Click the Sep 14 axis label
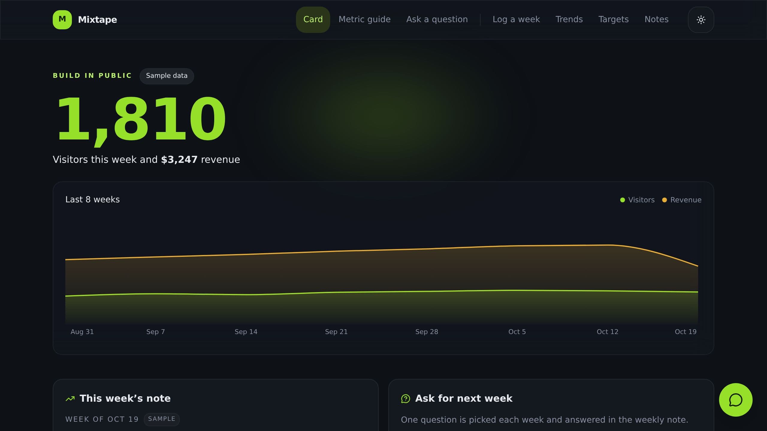Image resolution: width=767 pixels, height=431 pixels. [x=246, y=332]
